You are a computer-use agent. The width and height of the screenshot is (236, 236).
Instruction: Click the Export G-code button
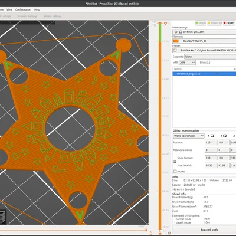point(209,230)
